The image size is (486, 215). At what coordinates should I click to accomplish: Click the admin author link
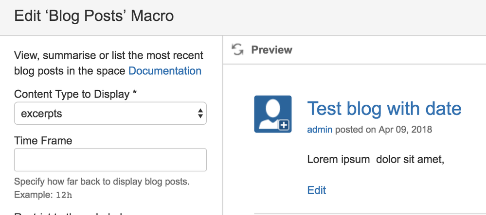(320, 130)
